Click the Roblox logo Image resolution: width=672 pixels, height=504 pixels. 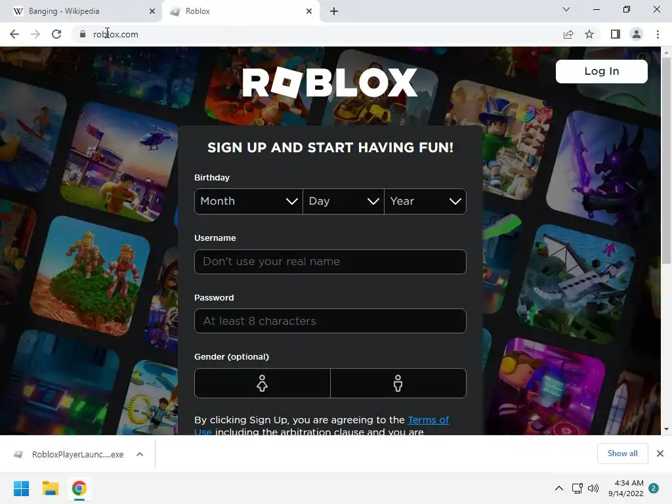point(329,82)
